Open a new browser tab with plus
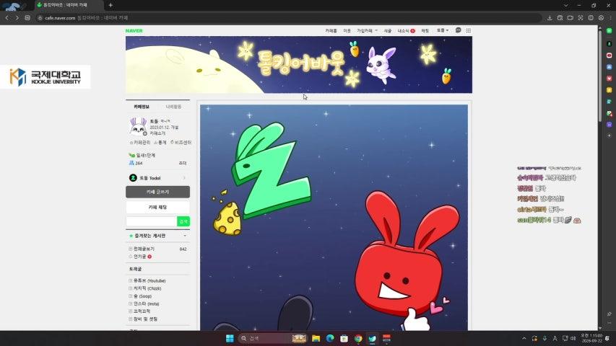 click(x=110, y=5)
